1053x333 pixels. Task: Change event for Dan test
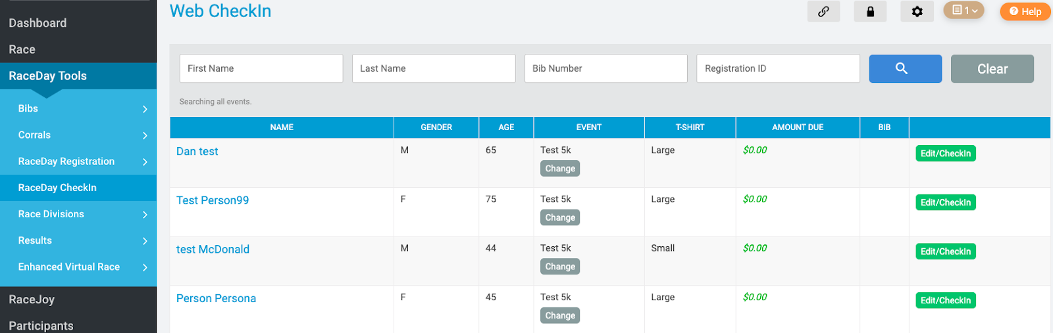tap(560, 169)
